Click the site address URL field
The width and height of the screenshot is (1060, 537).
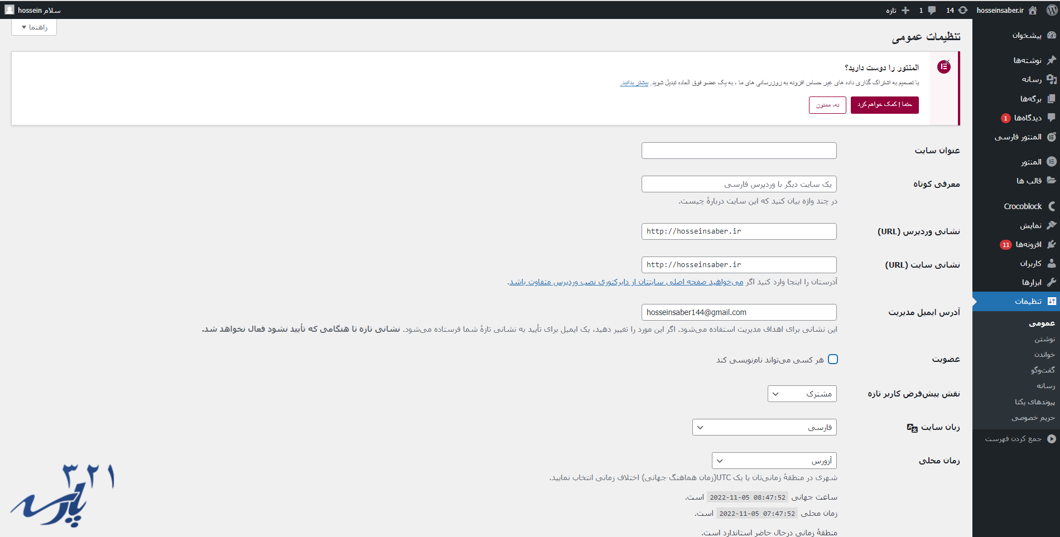pos(739,265)
